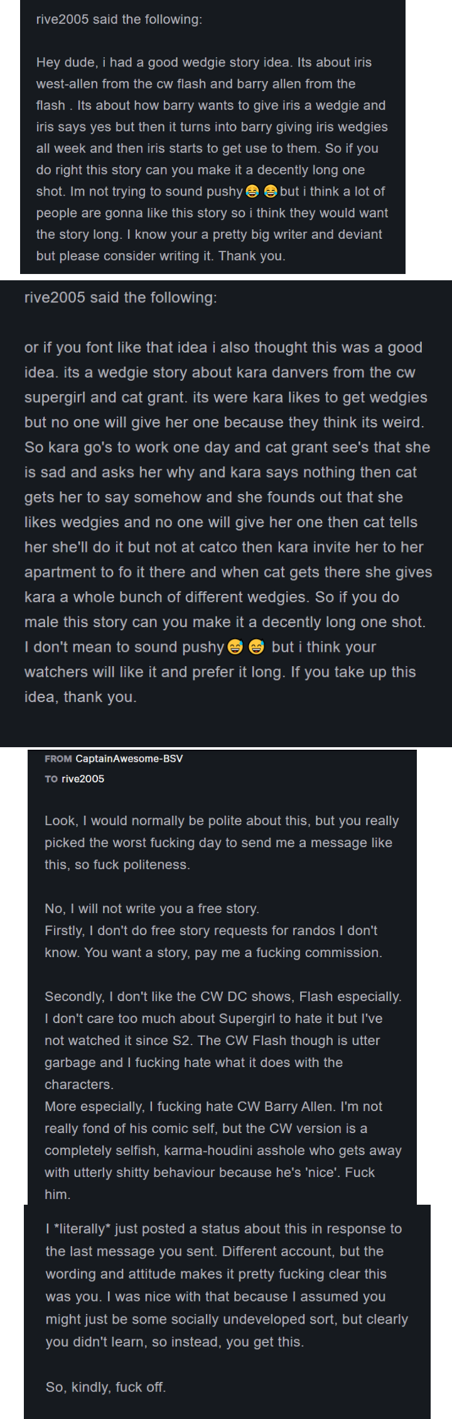Viewport: 452px width, 1419px height.
Task: Click the paragraph starting "Secondly, I don't like the CW"
Action: [x=223, y=1041]
